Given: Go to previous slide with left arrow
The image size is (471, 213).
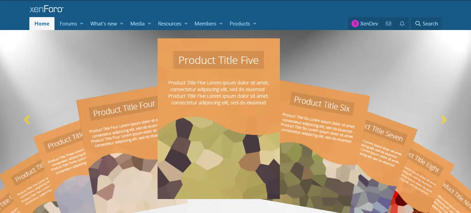Looking at the screenshot, I should pos(27,120).
